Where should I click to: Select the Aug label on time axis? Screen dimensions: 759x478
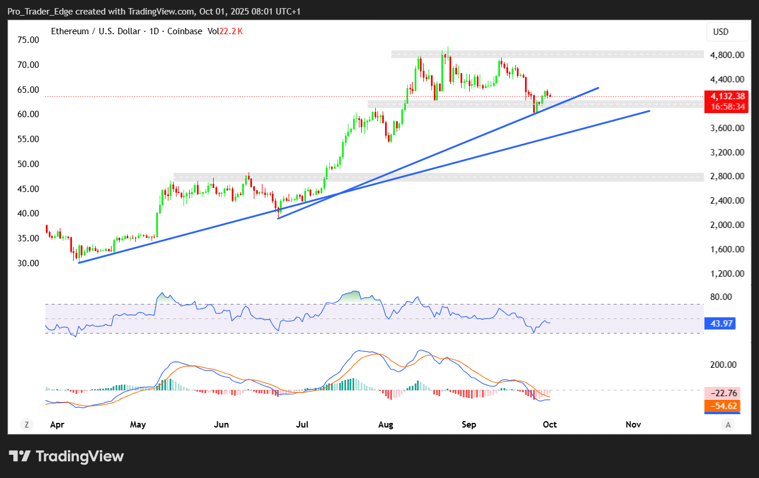(x=386, y=425)
